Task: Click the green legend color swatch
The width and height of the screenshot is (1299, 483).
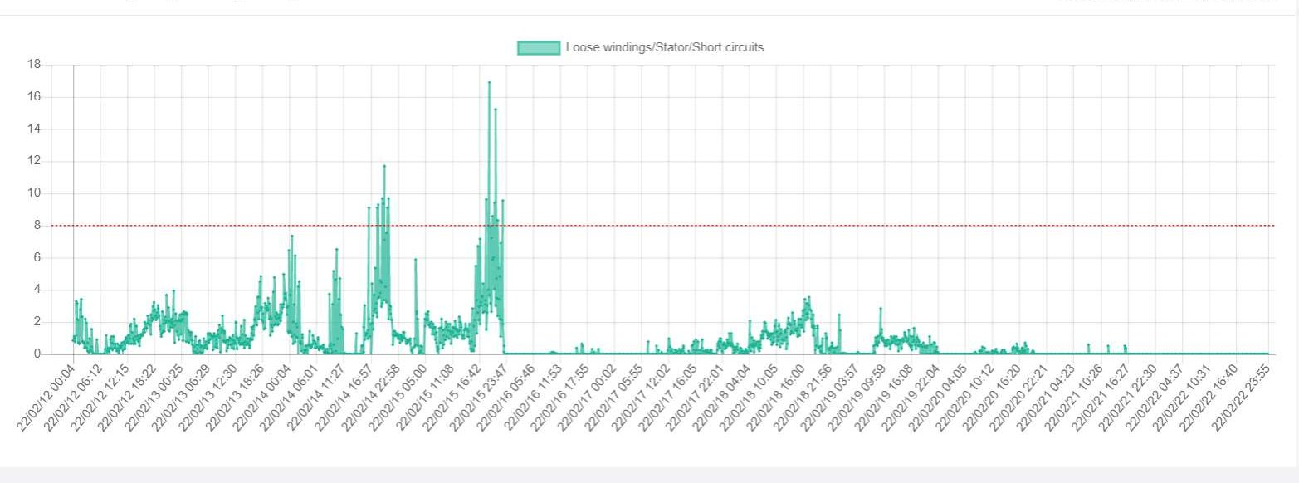Action: pos(539,48)
